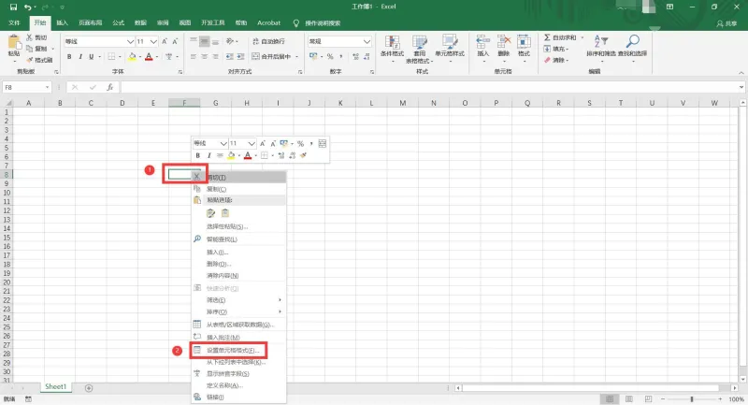This screenshot has width=748, height=405.
Task: Toggle Underline in the ribbon font group
Action: pos(91,57)
